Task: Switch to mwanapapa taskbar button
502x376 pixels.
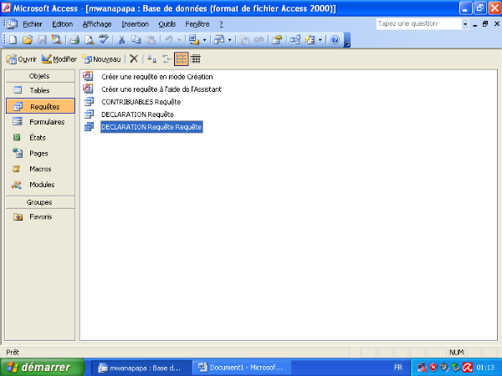Action: 141,368
